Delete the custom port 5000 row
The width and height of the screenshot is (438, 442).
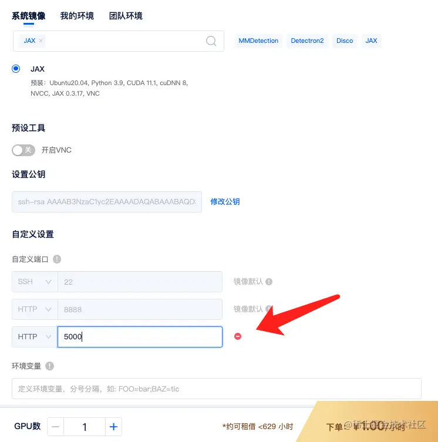point(238,336)
